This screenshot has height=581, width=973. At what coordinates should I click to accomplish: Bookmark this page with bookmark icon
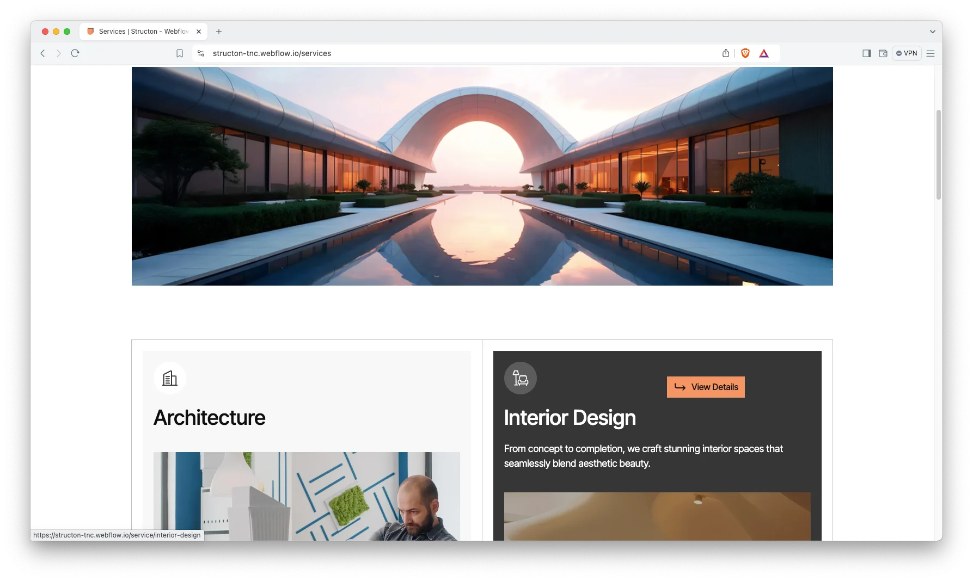point(180,53)
